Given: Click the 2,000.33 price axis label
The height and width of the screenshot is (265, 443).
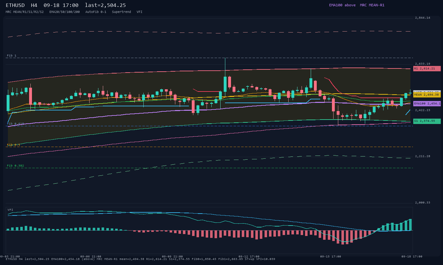Looking at the screenshot, I should (423, 203).
